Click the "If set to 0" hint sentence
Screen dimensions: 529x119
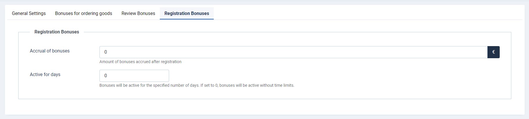(x=247, y=85)
